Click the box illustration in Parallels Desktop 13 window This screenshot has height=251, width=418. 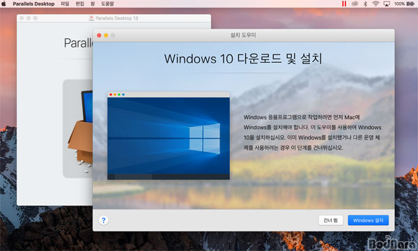78,128
